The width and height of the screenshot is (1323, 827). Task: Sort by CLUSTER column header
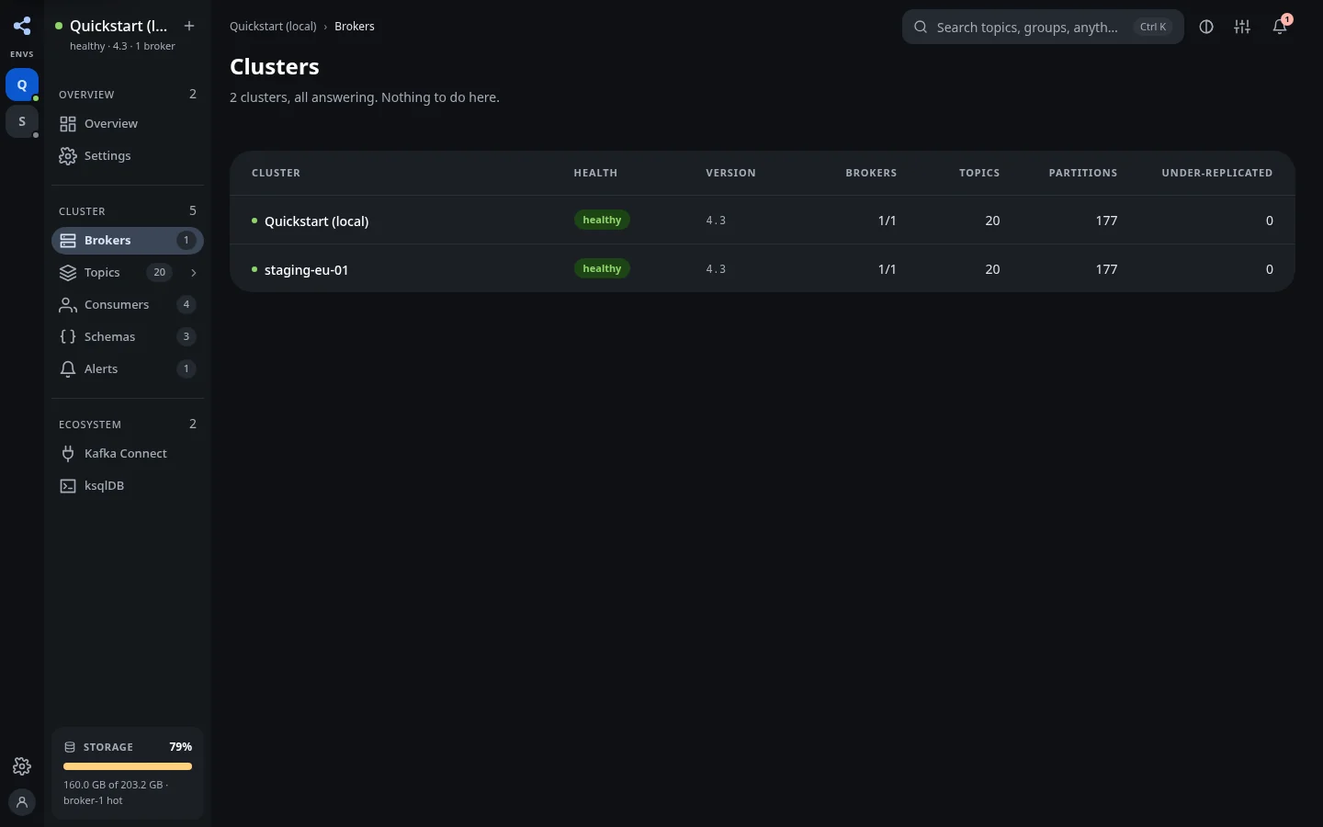(x=276, y=173)
